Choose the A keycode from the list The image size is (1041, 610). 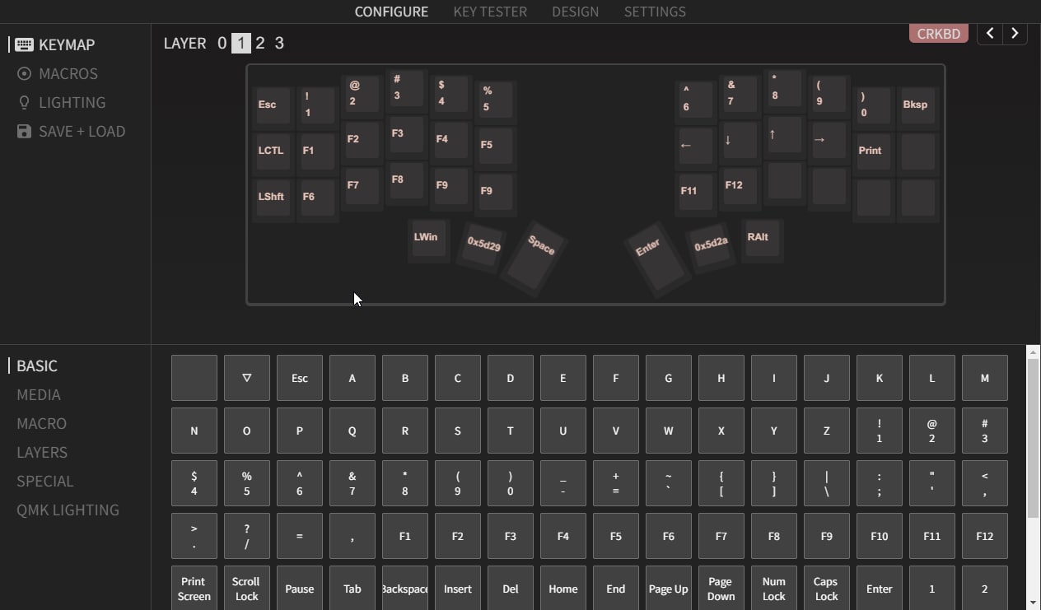[352, 378]
